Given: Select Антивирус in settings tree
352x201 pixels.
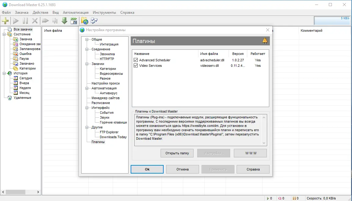Looking at the screenshot, I should click(x=108, y=93).
